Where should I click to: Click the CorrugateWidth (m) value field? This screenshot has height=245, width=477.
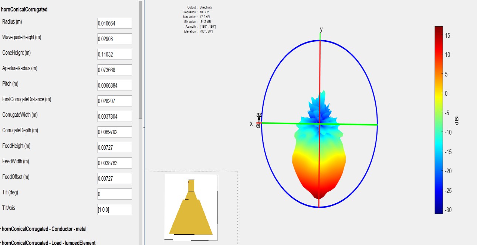pos(115,116)
